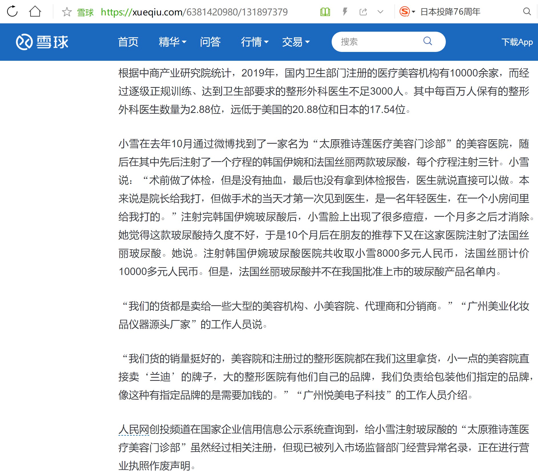Click the share page icon
538x471 pixels.
pyautogui.click(x=363, y=12)
